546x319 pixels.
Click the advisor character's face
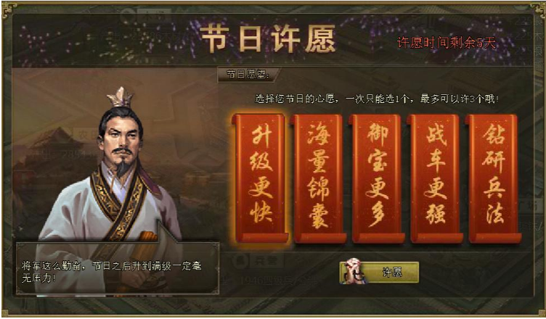pos(121,139)
